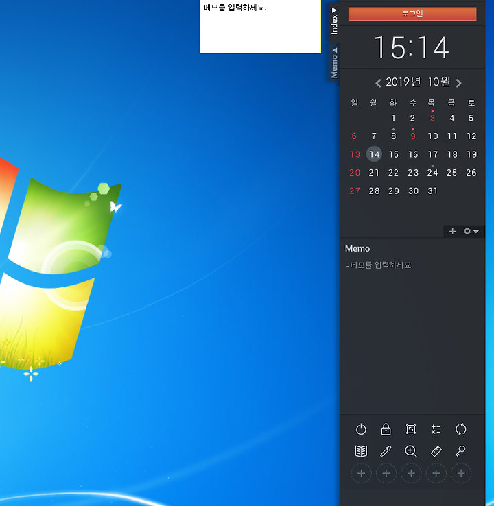The height and width of the screenshot is (506, 494).
Task: Click the key icon in the tool grid
Action: pyautogui.click(x=461, y=451)
